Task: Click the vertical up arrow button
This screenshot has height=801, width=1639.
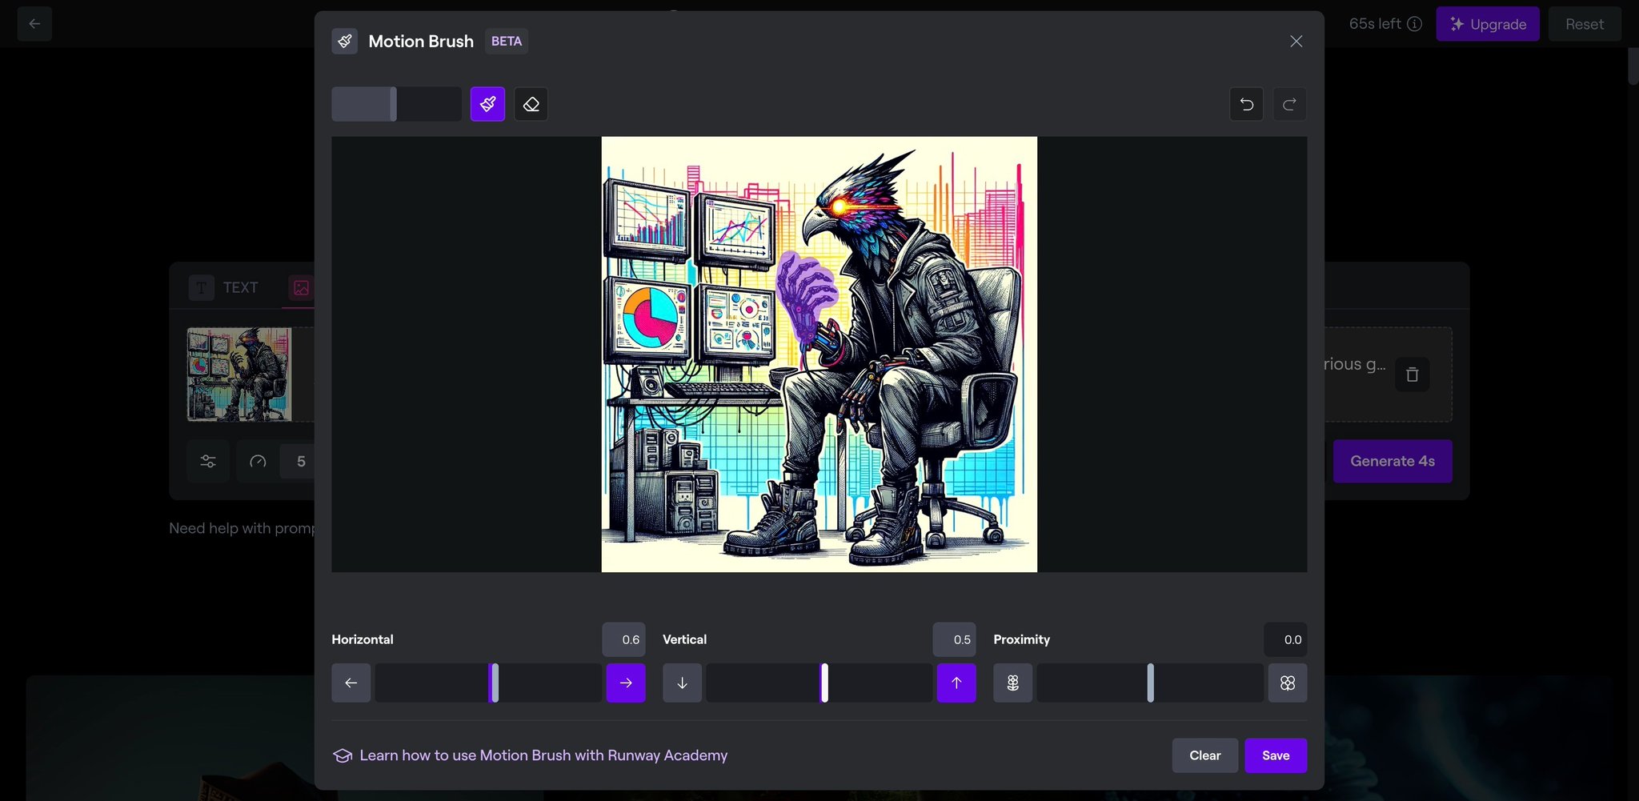Action: (956, 683)
